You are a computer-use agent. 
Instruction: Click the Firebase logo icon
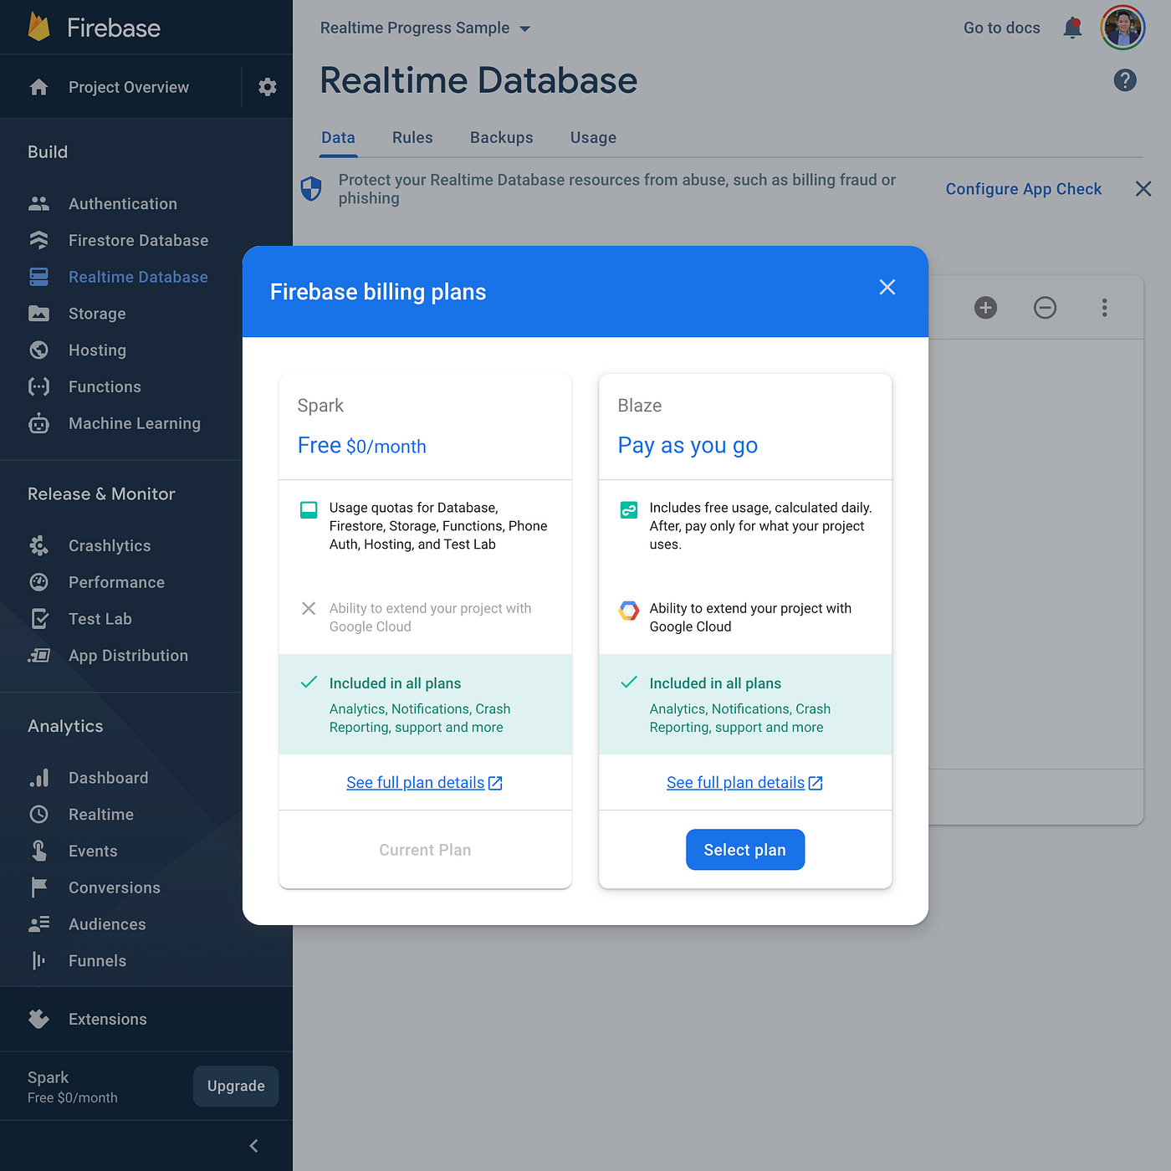click(x=39, y=27)
